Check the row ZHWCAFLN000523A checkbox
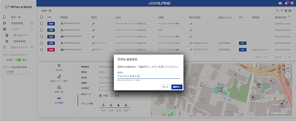 [42, 49]
